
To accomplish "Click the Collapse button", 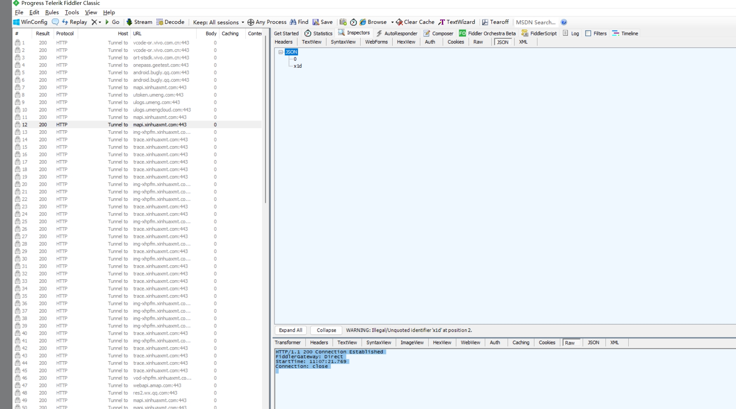I will tap(326, 330).
